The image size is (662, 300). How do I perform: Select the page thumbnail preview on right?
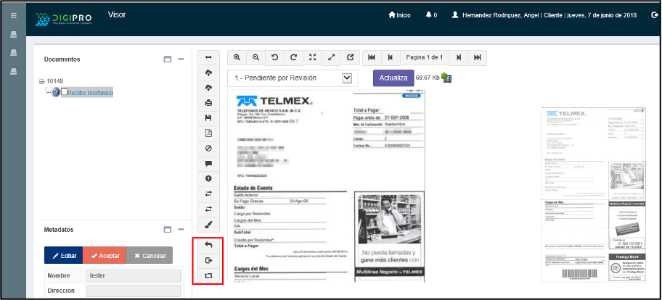(x=594, y=195)
